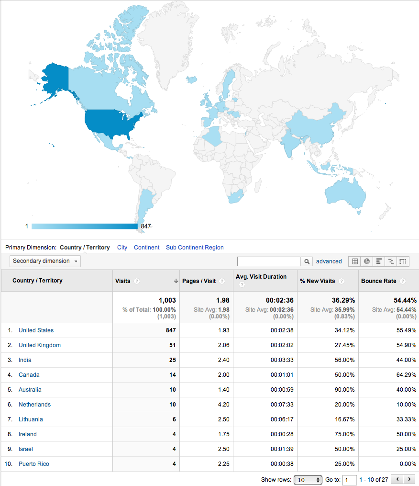Open Puerto Rico country link
Viewport: 419px width, 486px height.
34,464
